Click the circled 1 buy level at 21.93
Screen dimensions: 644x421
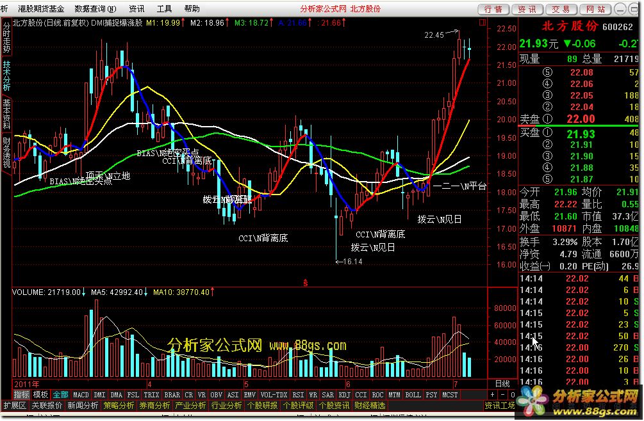pyautogui.click(x=547, y=133)
